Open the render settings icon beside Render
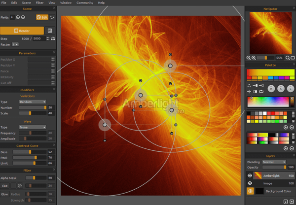 tap(50, 31)
